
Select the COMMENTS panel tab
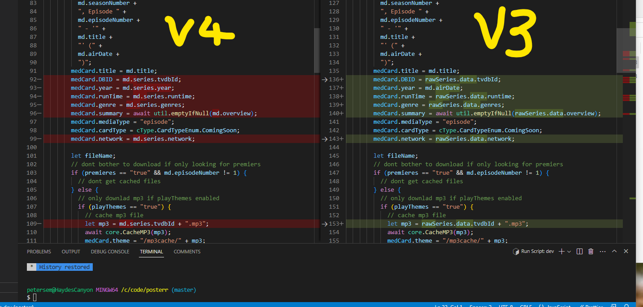point(186,251)
